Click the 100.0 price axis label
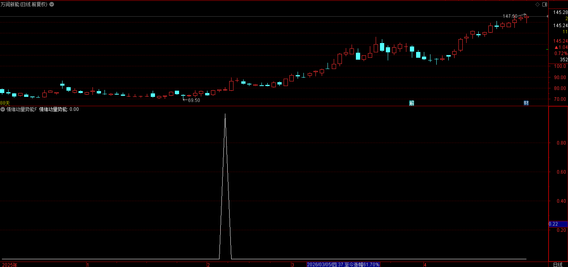Viewport: 568px width, 267px height. pos(560,66)
